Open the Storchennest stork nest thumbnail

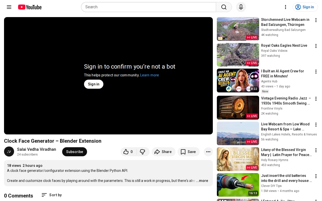click(x=238, y=29)
